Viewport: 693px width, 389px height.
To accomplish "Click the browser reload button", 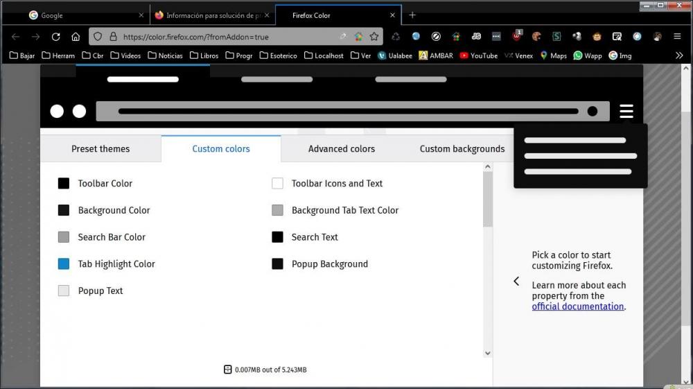I will pyautogui.click(x=56, y=37).
